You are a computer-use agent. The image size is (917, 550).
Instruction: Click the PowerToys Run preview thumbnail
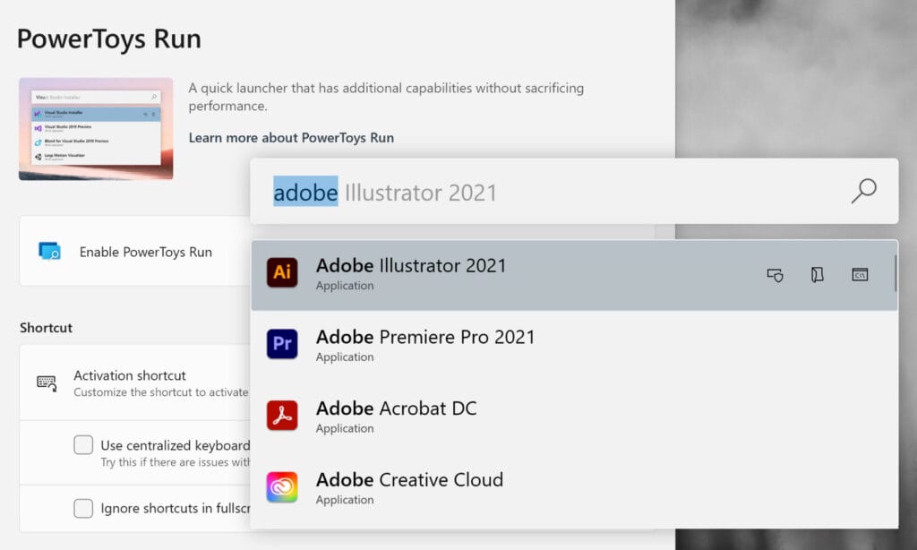coord(96,129)
